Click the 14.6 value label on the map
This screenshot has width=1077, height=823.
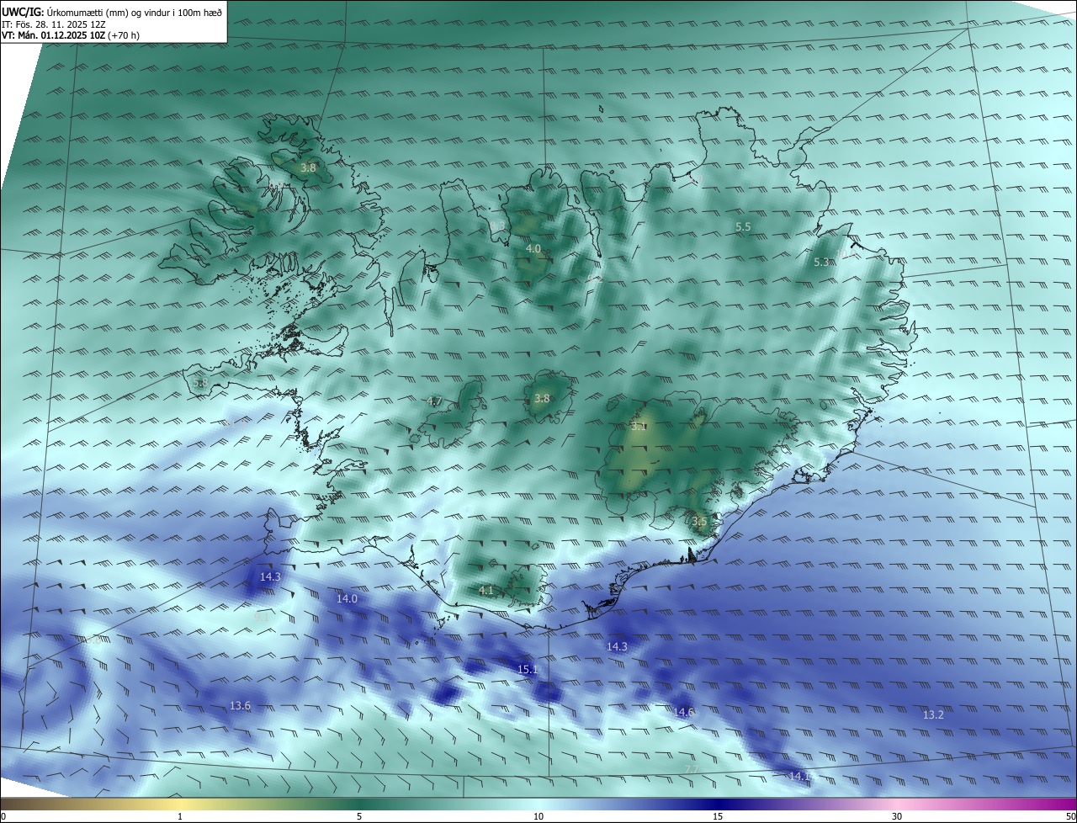tap(684, 713)
